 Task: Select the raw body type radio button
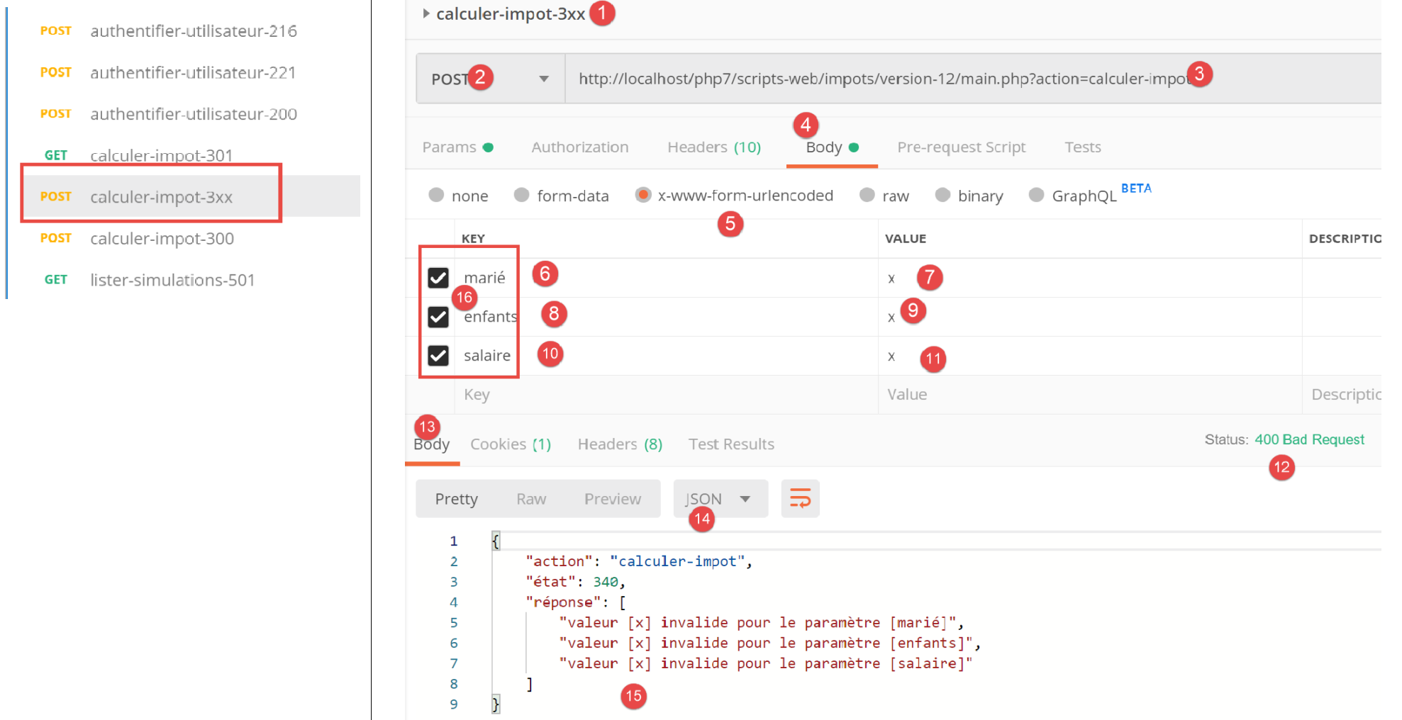click(x=867, y=196)
